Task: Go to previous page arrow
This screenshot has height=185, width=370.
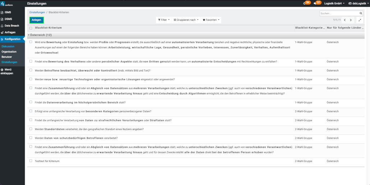Action: pyautogui.click(x=344, y=20)
